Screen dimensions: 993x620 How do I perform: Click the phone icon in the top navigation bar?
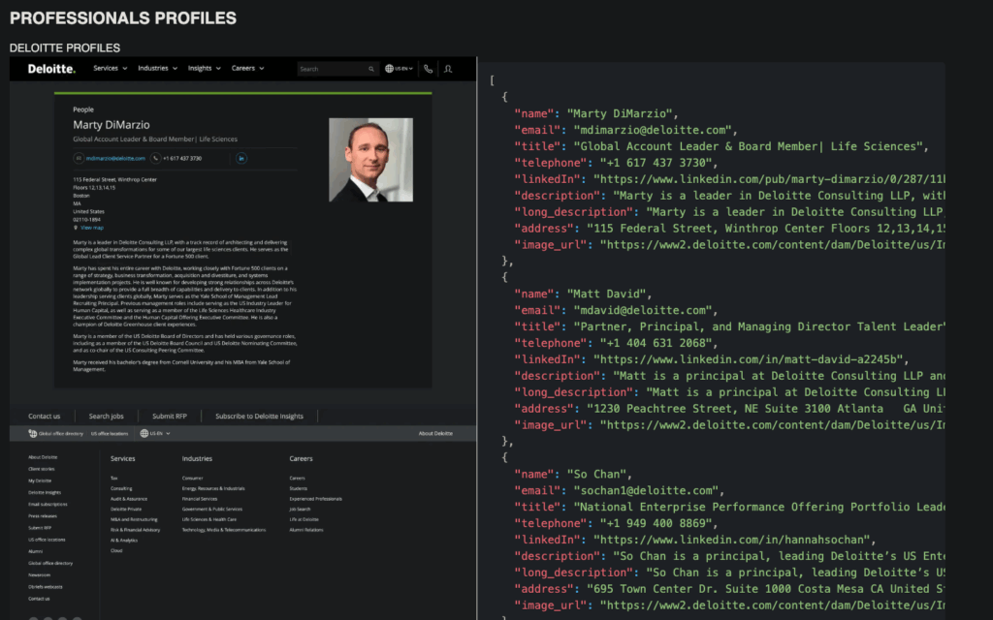428,69
